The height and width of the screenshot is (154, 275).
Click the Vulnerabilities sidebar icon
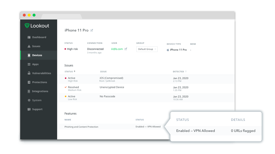[x=29, y=73]
